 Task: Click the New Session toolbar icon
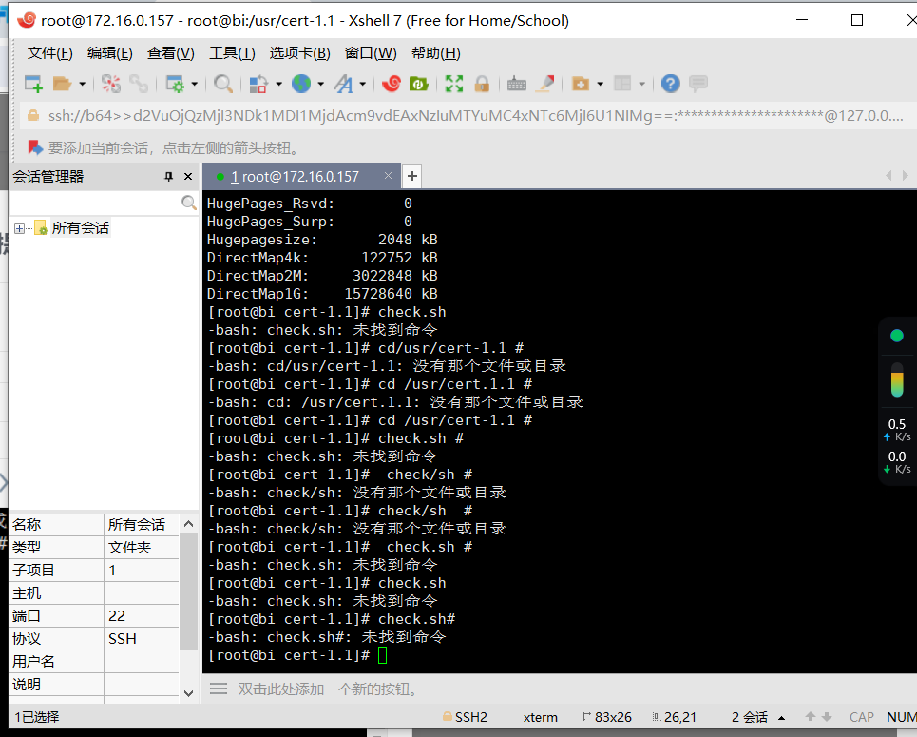tap(33, 84)
